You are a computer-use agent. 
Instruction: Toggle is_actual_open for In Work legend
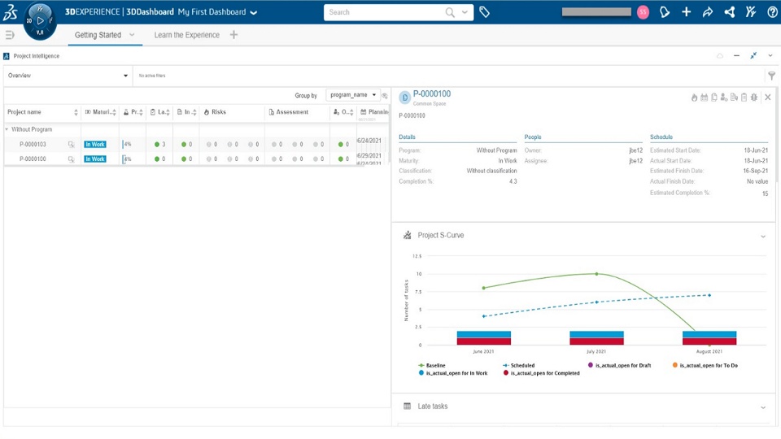coord(453,373)
